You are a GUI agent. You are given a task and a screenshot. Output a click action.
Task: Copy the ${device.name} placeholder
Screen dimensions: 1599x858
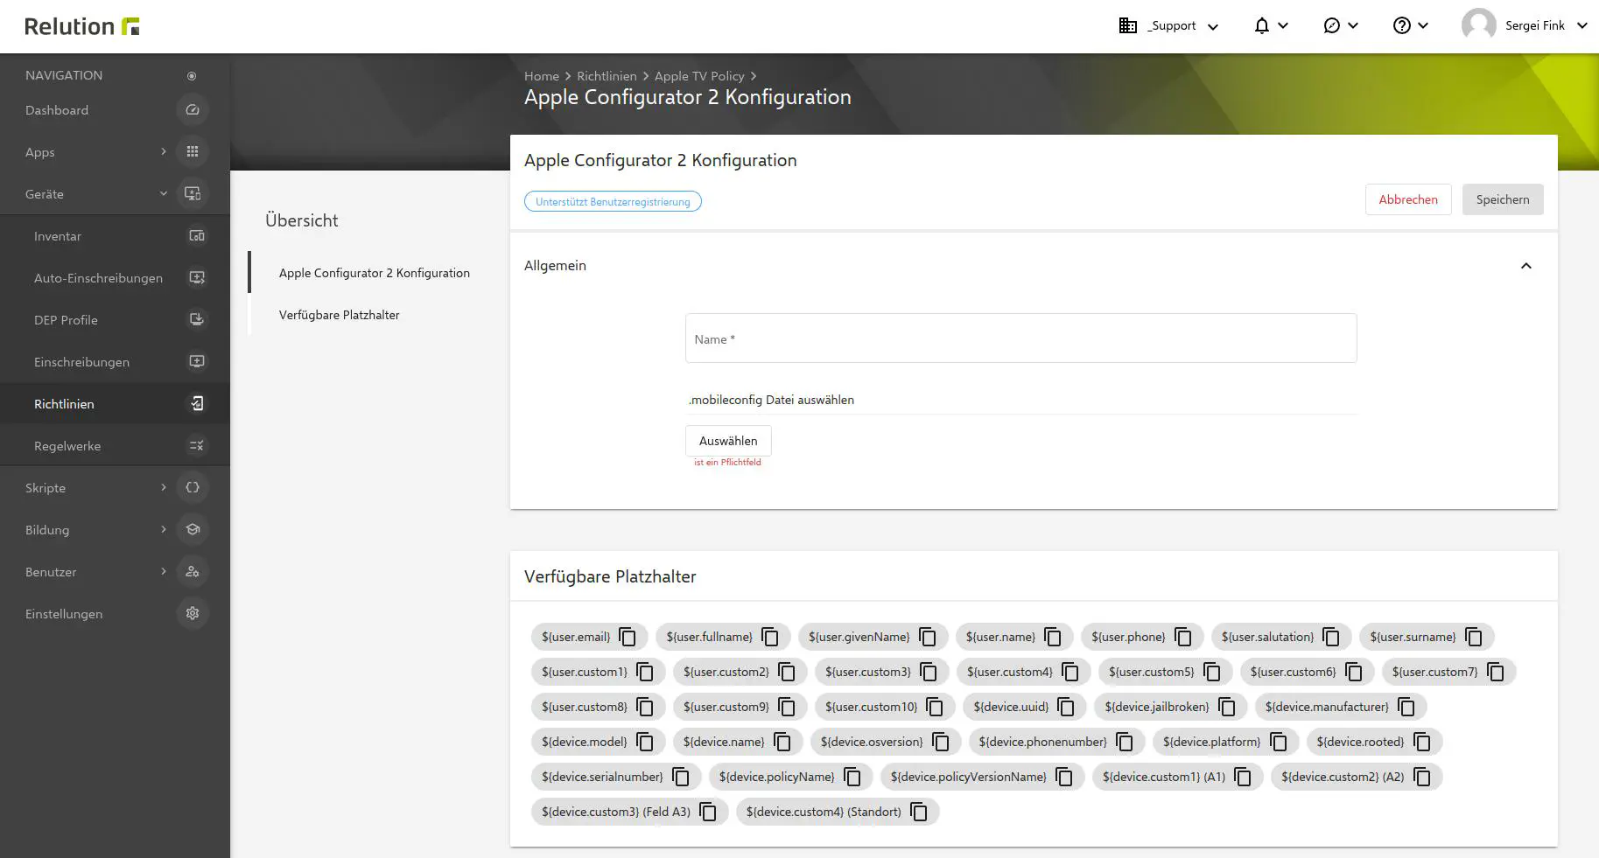pos(782,742)
